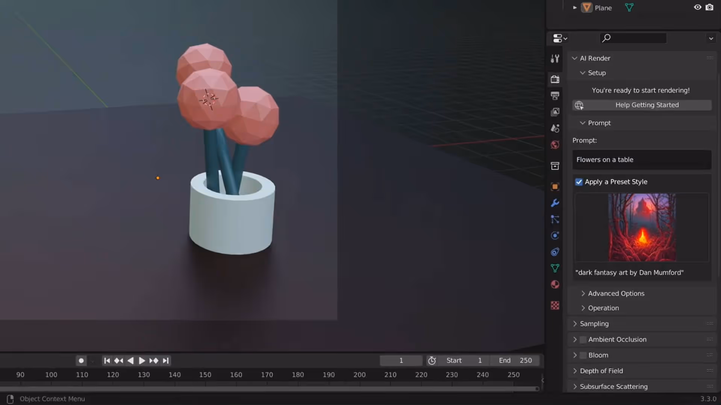Open the Render properties tab
This screenshot has width=721, height=405.
(x=555, y=79)
